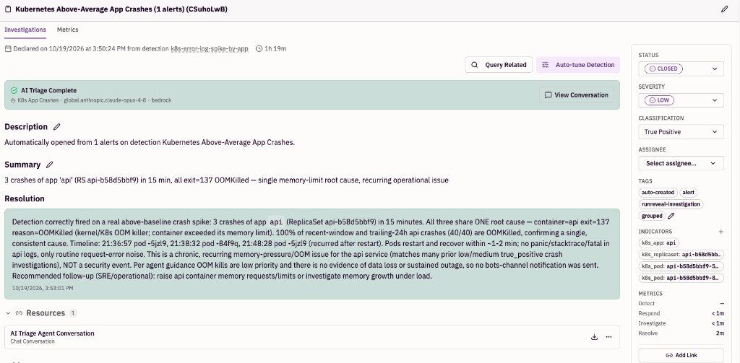Add an indicator with the plus icon

pyautogui.click(x=720, y=232)
